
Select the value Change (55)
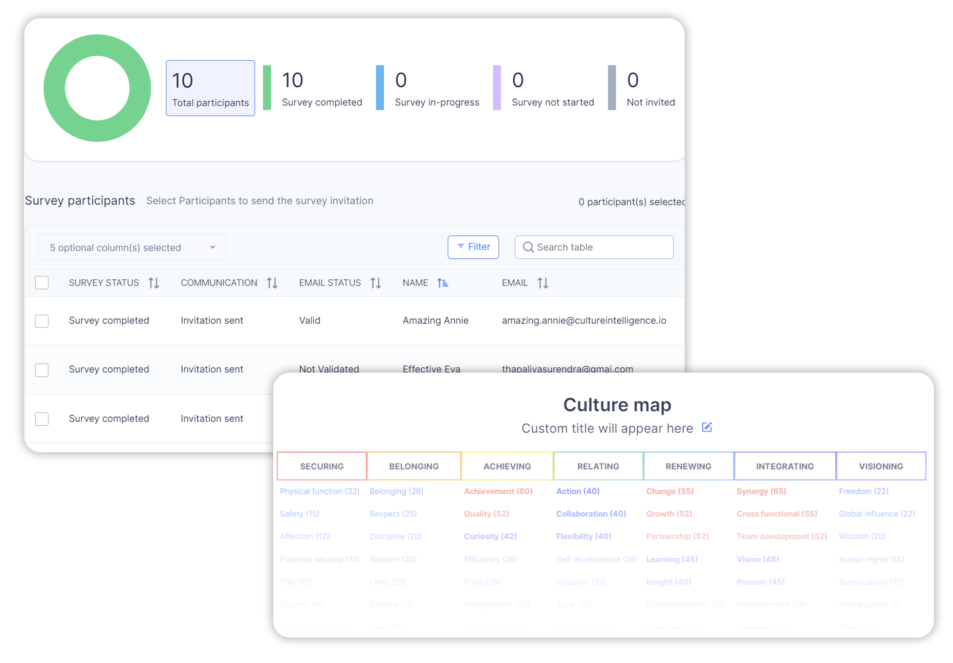[x=670, y=491]
